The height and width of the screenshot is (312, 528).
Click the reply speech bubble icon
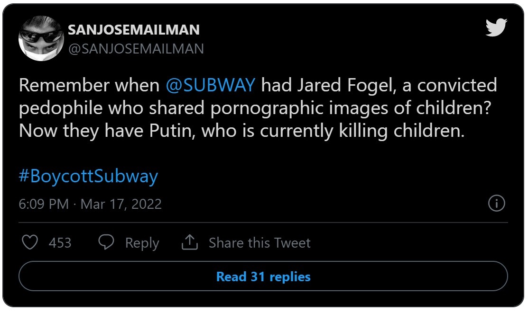click(106, 242)
